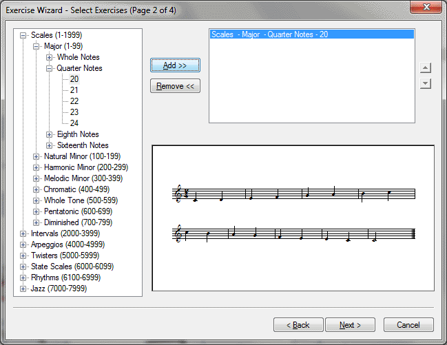Select Whole Tone (500-599) label
This screenshot has height=345, width=447.
pyautogui.click(x=81, y=200)
